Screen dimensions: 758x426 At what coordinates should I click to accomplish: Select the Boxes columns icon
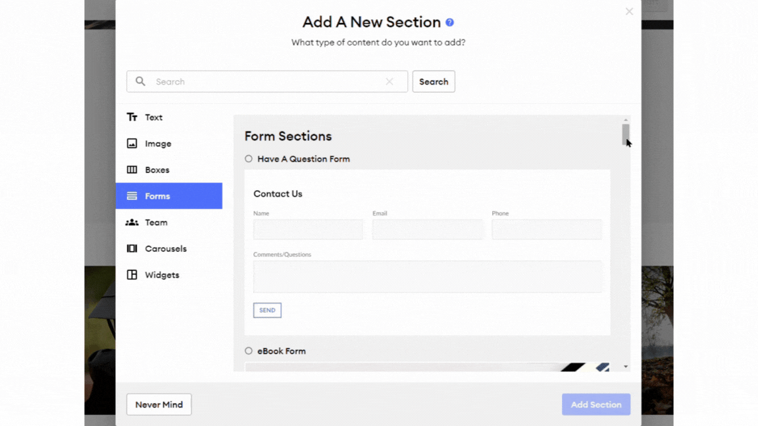[x=133, y=170]
